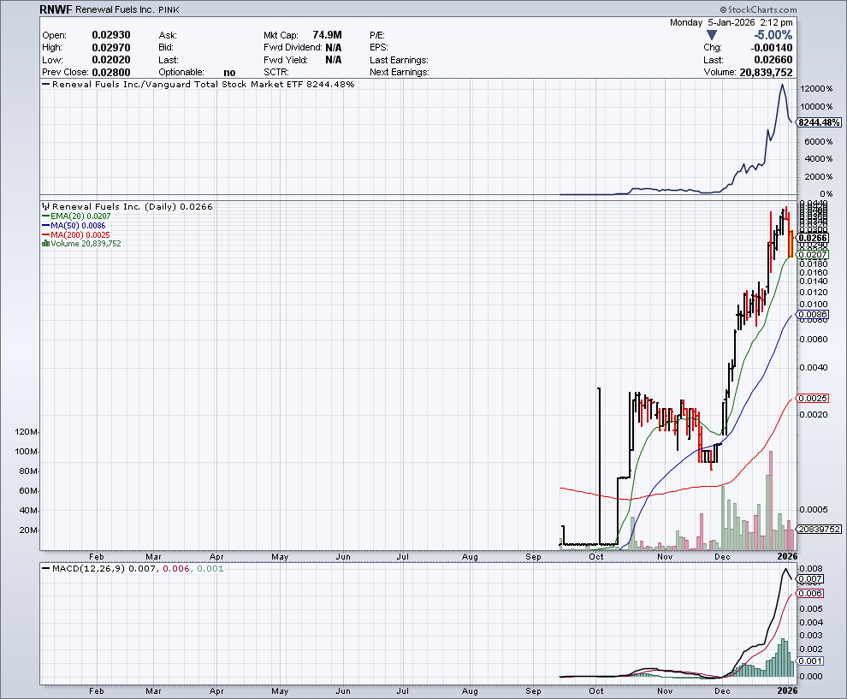
Task: Click the header Volume value 20,839,752
Action: click(x=766, y=73)
